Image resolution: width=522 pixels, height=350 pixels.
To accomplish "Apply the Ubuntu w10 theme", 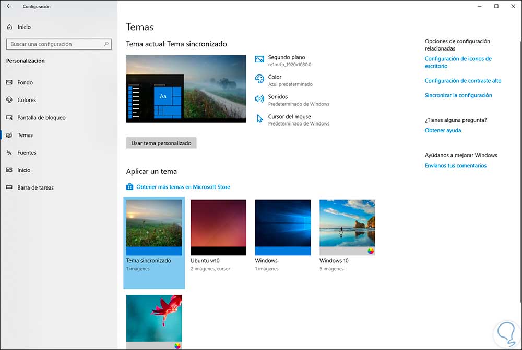I will (x=218, y=228).
